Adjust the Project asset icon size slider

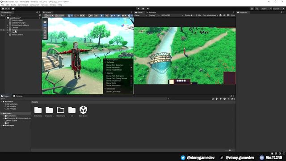(x=229, y=150)
